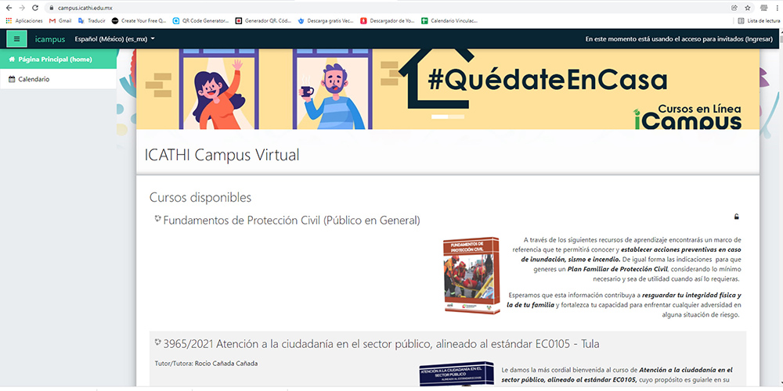Click the browser reload icon
The image size is (783, 391).
(x=35, y=7)
